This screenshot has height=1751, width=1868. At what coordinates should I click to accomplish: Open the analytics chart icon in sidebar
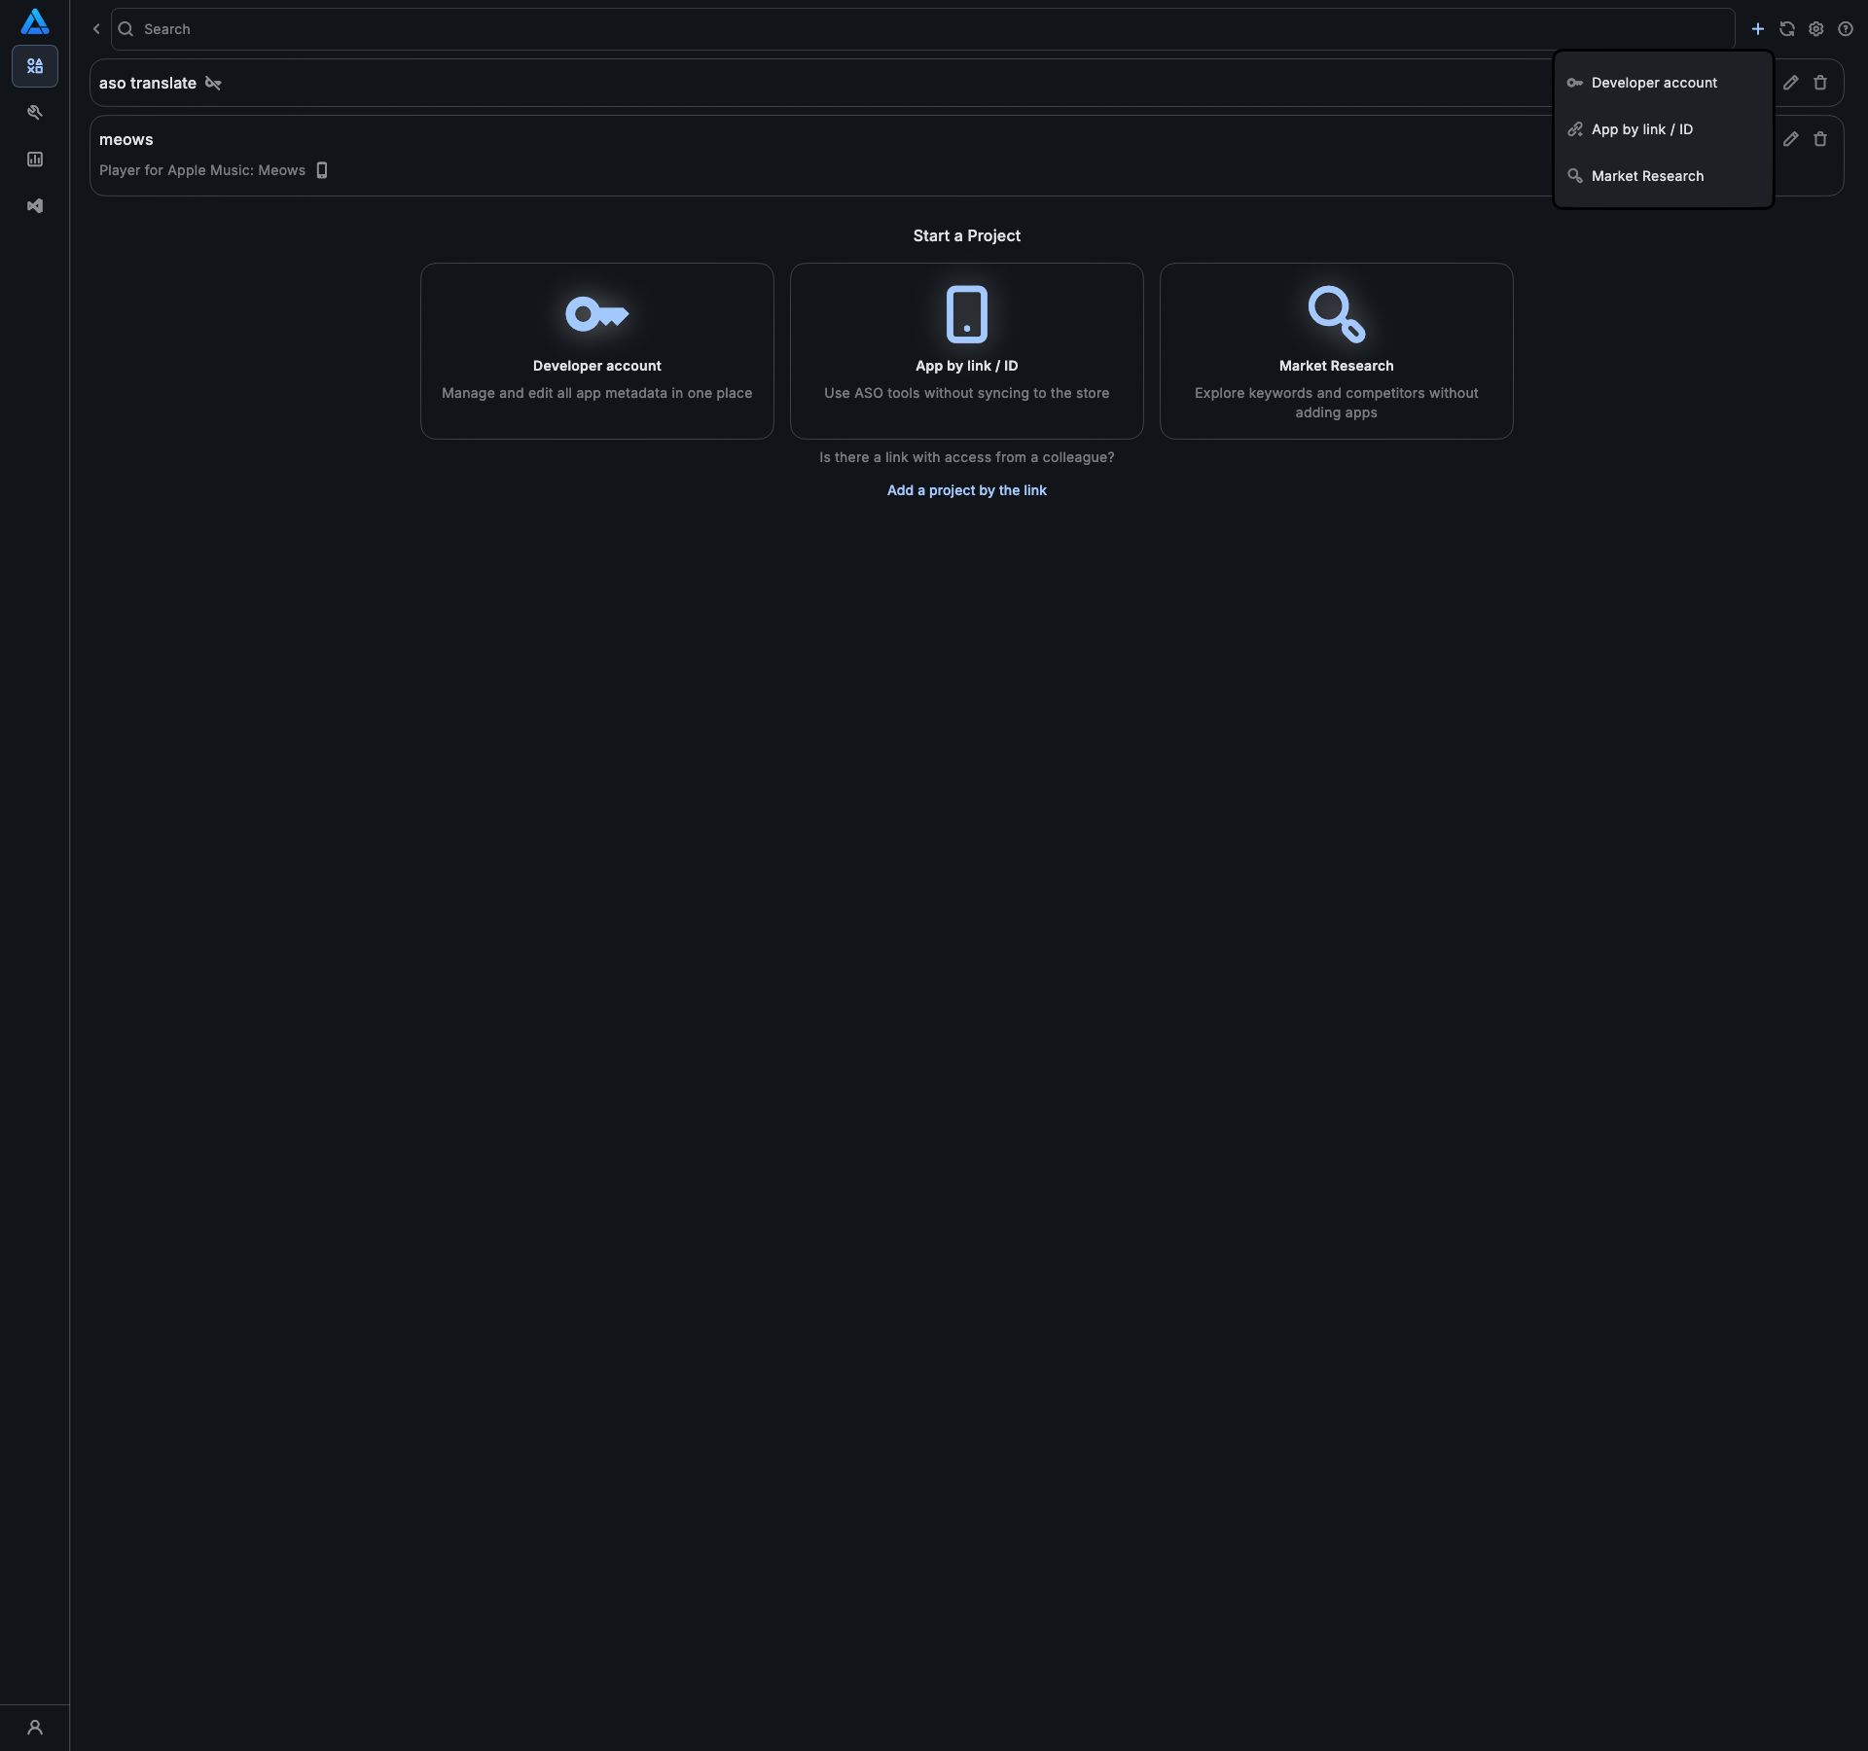tap(35, 160)
